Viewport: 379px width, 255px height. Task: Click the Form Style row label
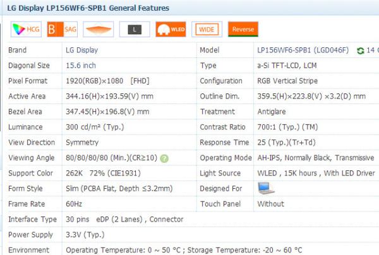25,189
